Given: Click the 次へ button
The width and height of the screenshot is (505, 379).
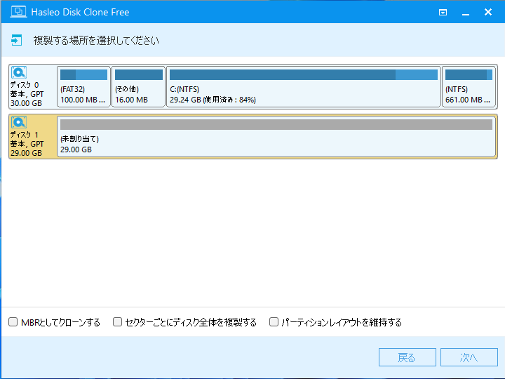Looking at the screenshot, I should [469, 357].
